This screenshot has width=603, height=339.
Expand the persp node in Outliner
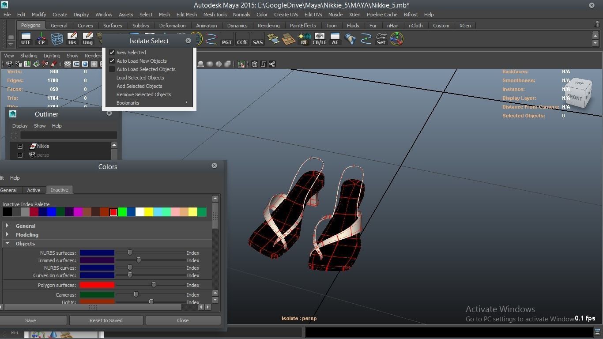point(20,155)
